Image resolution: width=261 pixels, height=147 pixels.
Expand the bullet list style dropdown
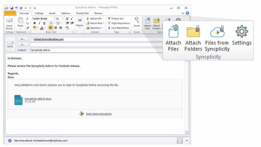point(55,23)
